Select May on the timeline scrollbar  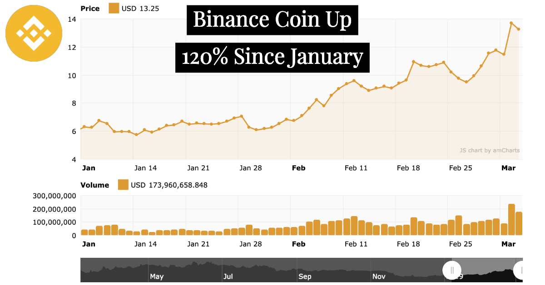tap(157, 276)
